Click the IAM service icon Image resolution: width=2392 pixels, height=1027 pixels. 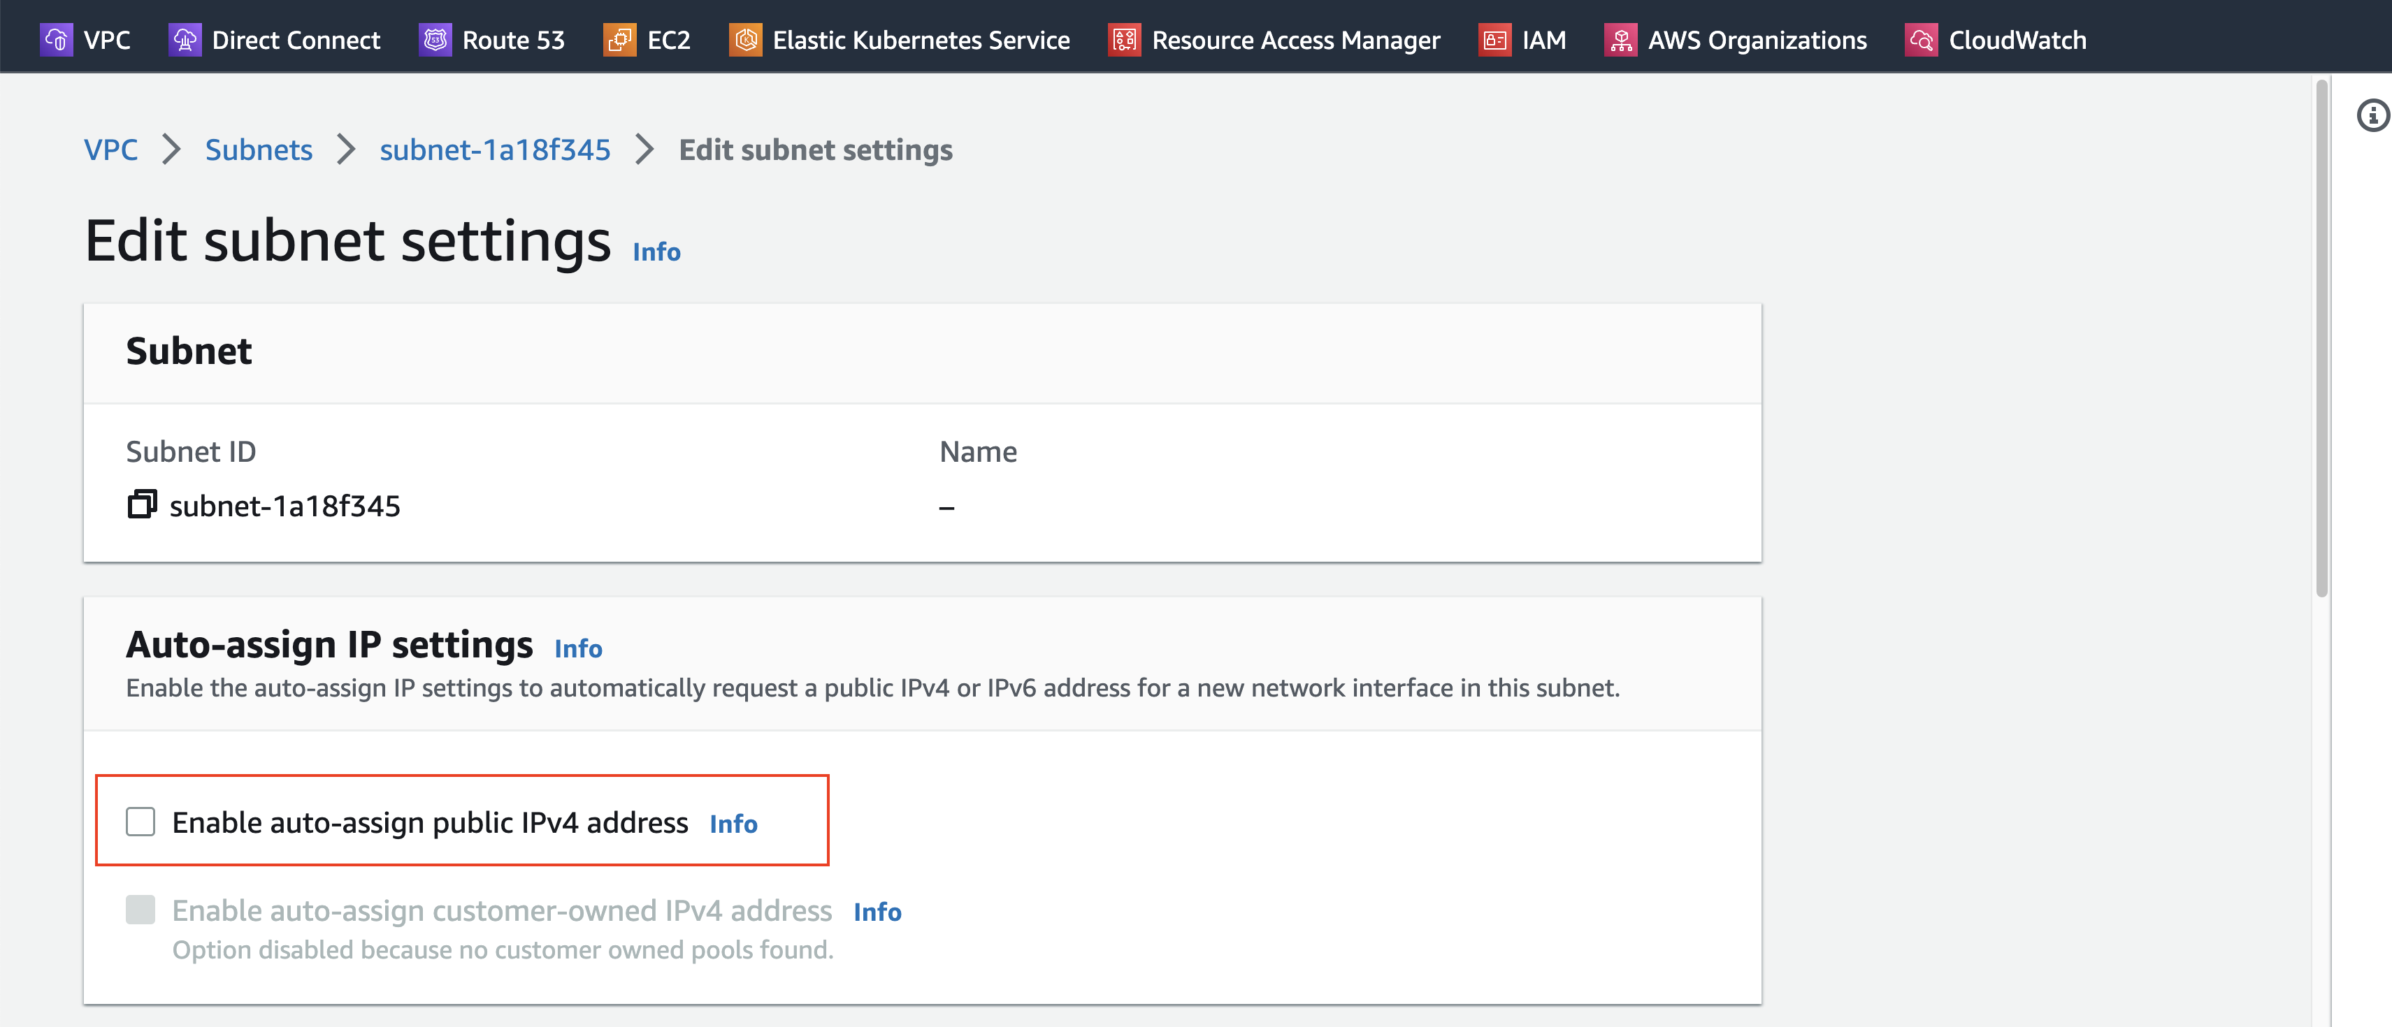[1494, 40]
